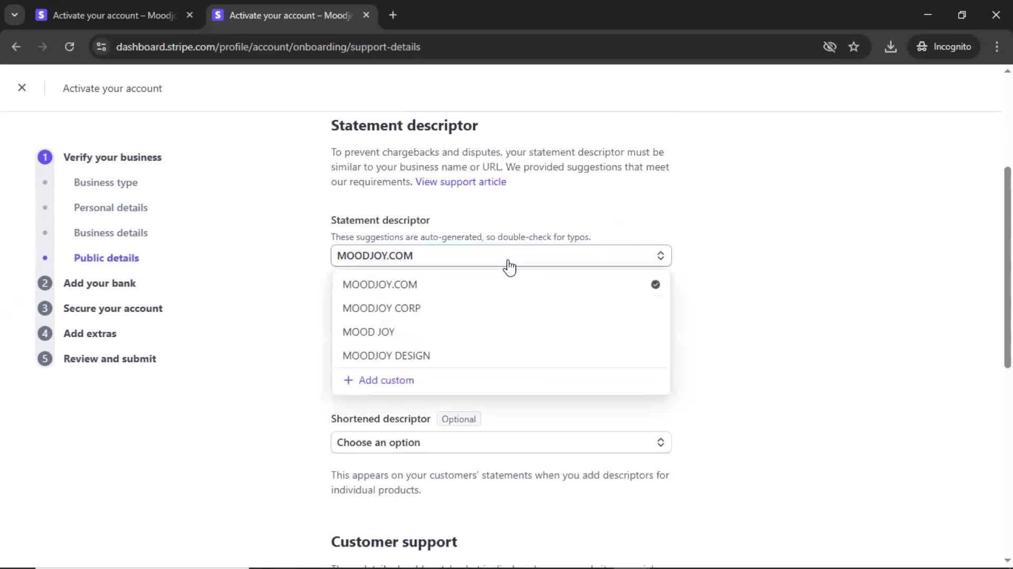1013x569 pixels.
Task: Bookmark this page with star icon
Action: click(x=854, y=47)
